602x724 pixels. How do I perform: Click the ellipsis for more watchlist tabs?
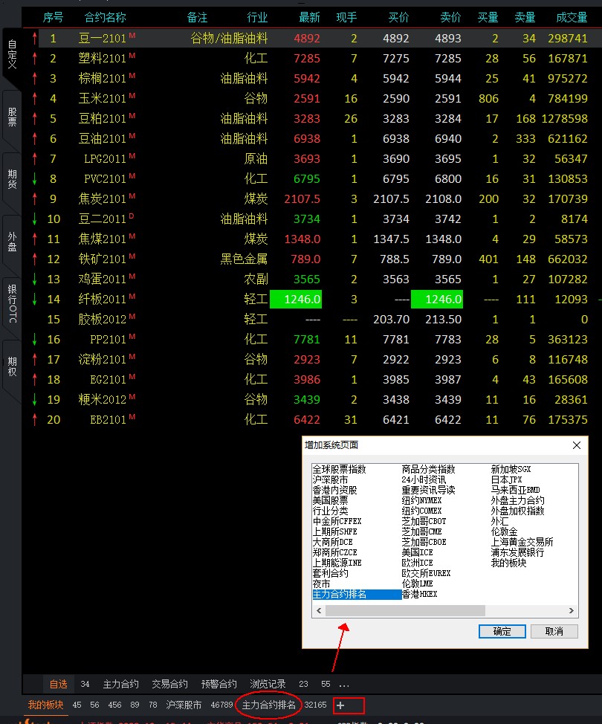click(344, 684)
